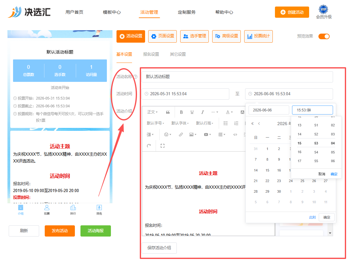This screenshot has height=263, width=361.
Task: Toggle fullscreen editor mode
Action: 162,146
